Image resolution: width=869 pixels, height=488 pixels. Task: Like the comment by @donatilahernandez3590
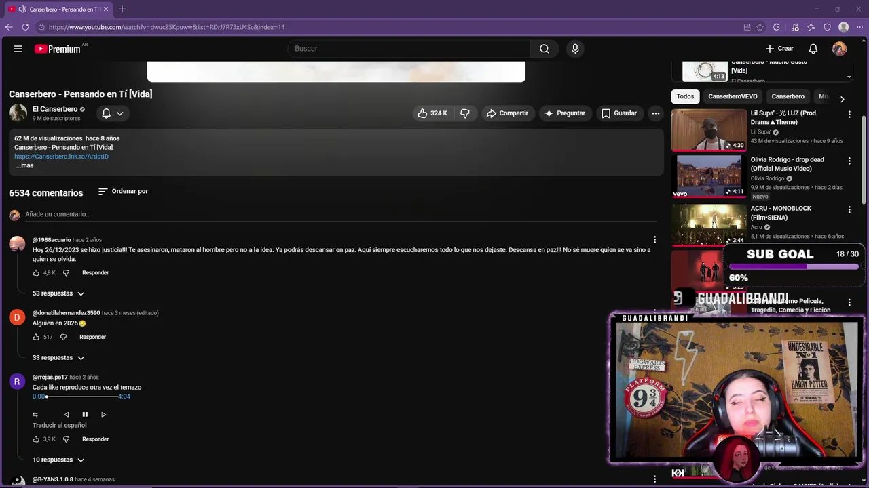pyautogui.click(x=37, y=337)
